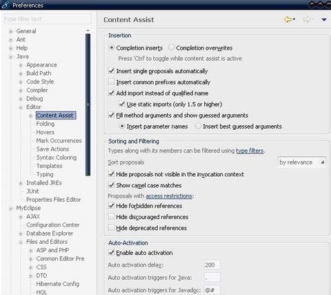Toggle Fill method arguments checkbox
Image resolution: width=331 pixels, height=295 pixels.
tap(111, 115)
